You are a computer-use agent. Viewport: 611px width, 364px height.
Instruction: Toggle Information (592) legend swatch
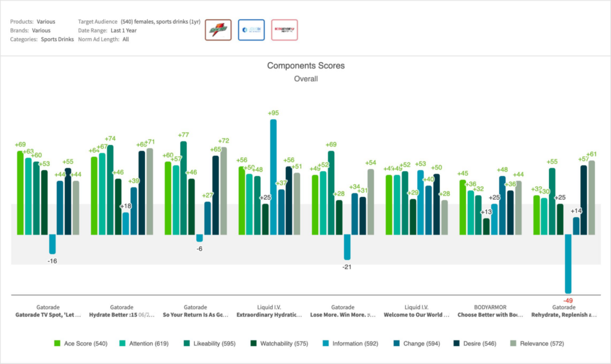326,343
